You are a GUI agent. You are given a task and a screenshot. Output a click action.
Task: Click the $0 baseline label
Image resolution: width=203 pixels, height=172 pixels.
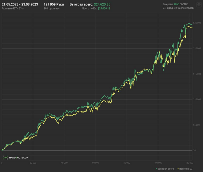tap(194, 150)
